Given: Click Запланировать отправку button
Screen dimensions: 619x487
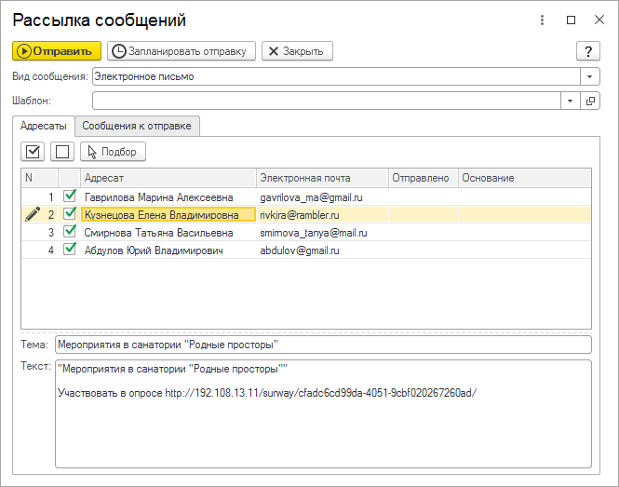Looking at the screenshot, I should pos(181,51).
